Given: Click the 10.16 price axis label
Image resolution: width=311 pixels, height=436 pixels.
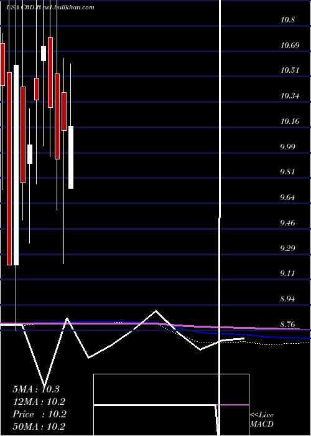Looking at the screenshot, I should 290,121.
